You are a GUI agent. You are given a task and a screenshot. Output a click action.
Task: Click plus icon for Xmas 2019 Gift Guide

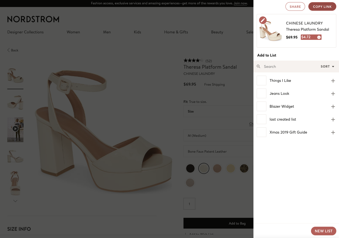coord(333,132)
